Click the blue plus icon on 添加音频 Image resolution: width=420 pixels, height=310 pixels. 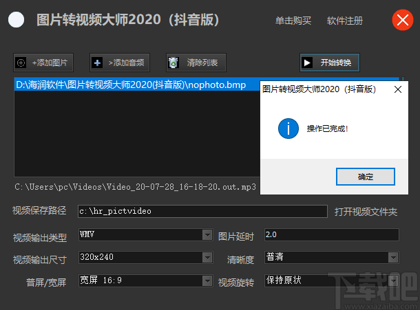(x=97, y=63)
